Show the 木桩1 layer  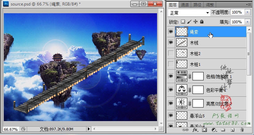coord(171,64)
